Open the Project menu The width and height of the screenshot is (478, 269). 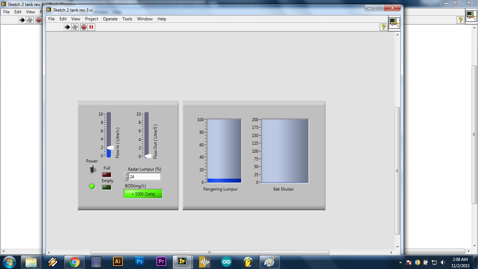click(x=92, y=19)
